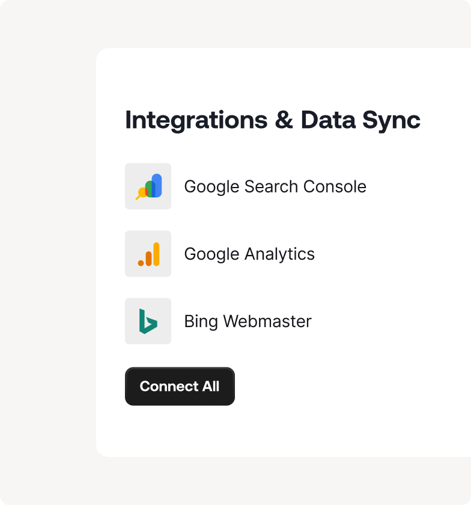Click the Connect All button

coord(180,386)
